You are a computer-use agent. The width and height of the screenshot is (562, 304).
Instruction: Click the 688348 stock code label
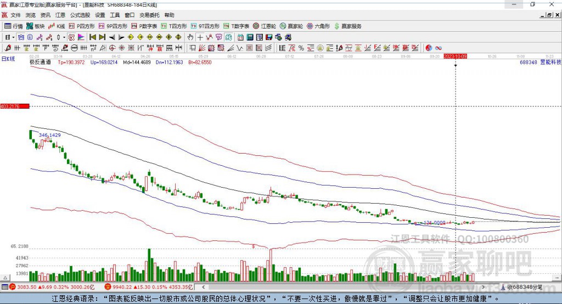[x=529, y=62]
